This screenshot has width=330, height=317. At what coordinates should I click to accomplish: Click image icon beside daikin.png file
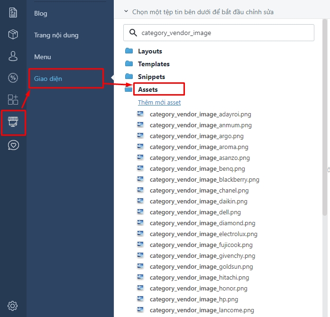pos(140,201)
